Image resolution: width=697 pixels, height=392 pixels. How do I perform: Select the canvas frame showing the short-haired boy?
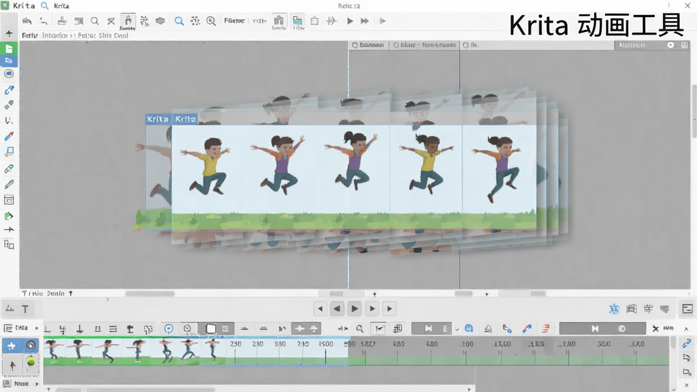(x=208, y=177)
